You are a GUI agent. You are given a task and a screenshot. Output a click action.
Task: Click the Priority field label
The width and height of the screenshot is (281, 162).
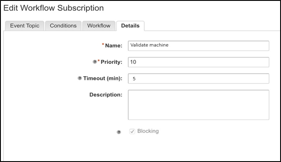point(112,62)
